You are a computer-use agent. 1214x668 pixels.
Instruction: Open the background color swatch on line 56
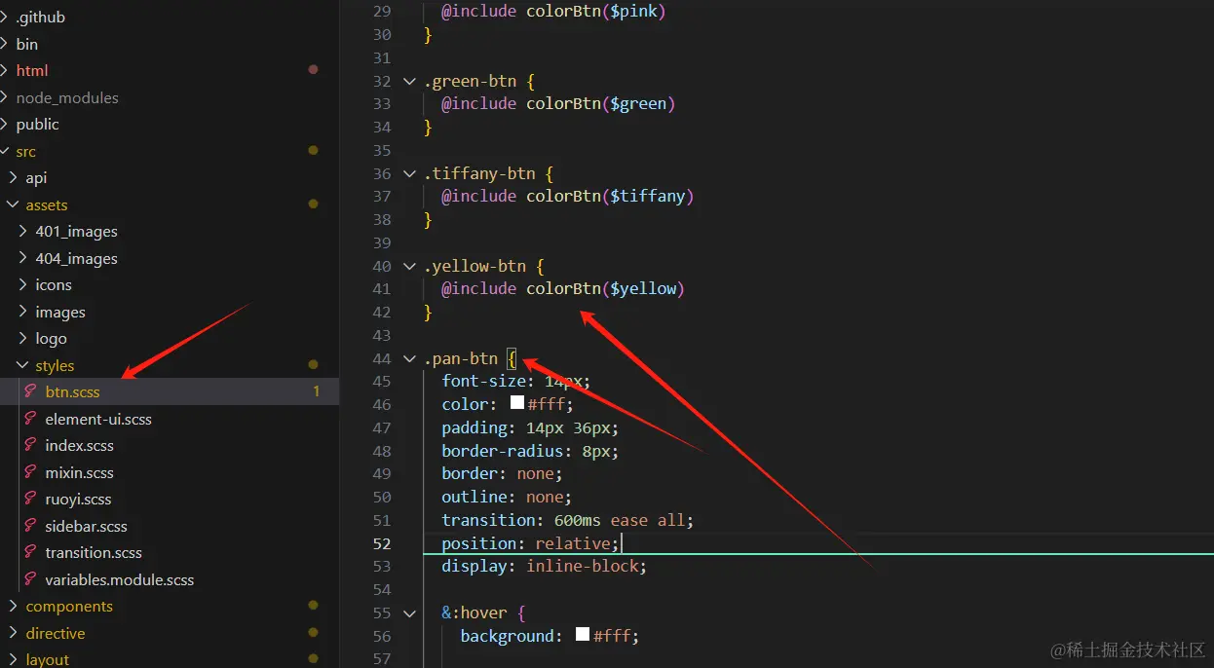point(583,635)
